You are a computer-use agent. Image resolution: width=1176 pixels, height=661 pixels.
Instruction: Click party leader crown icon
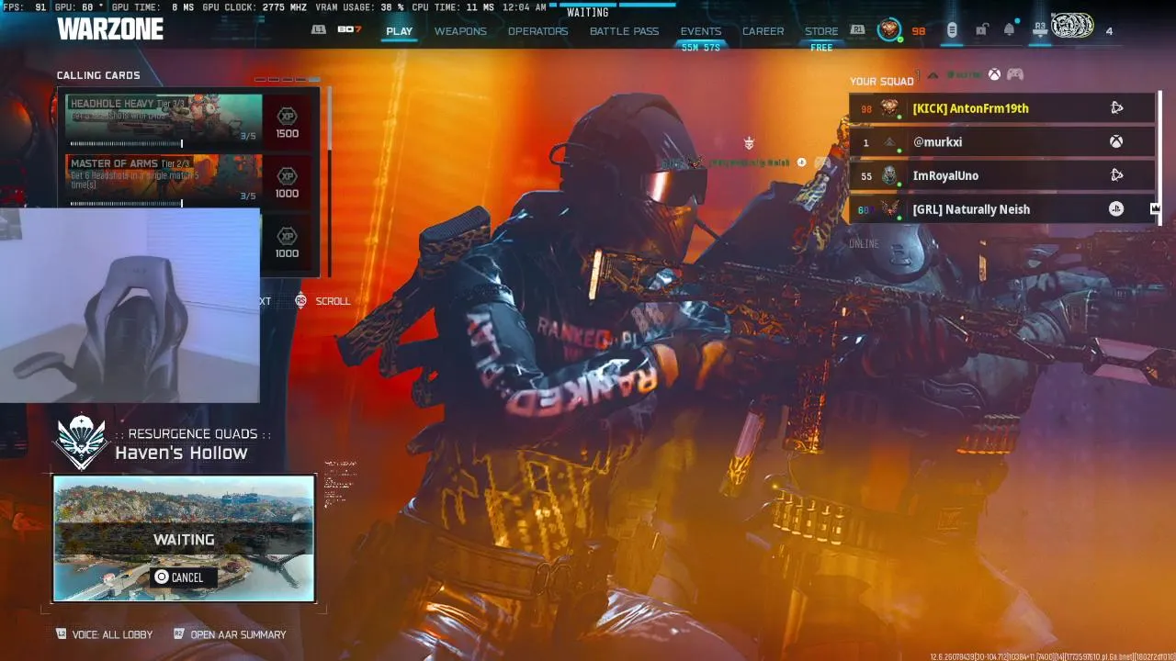1155,208
